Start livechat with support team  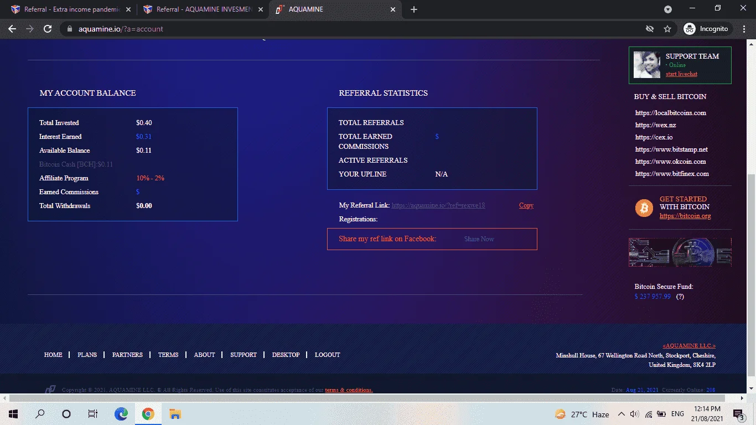pos(681,74)
